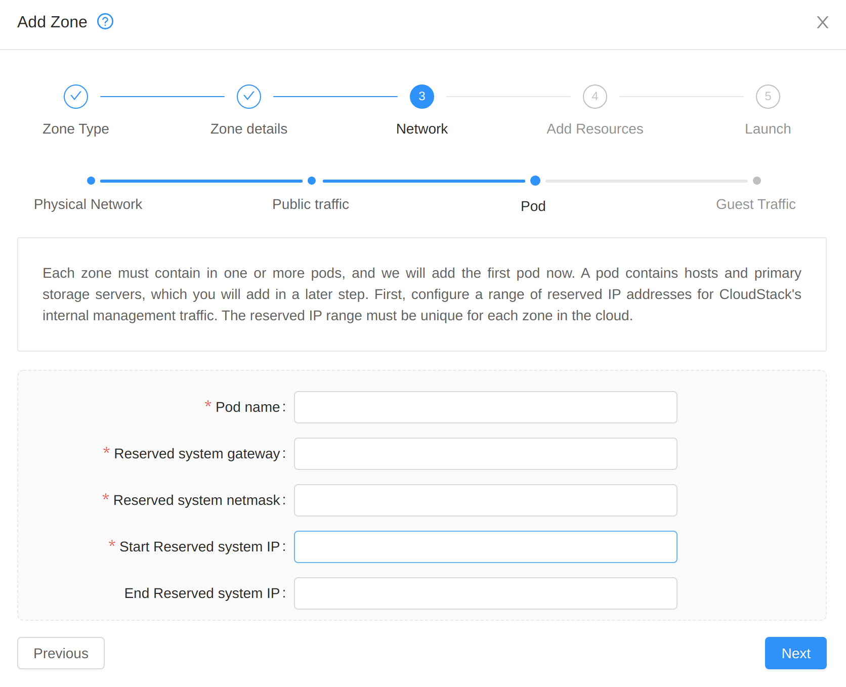Open the Guest Traffic sub-step label
Image resolution: width=846 pixels, height=687 pixels.
[756, 204]
